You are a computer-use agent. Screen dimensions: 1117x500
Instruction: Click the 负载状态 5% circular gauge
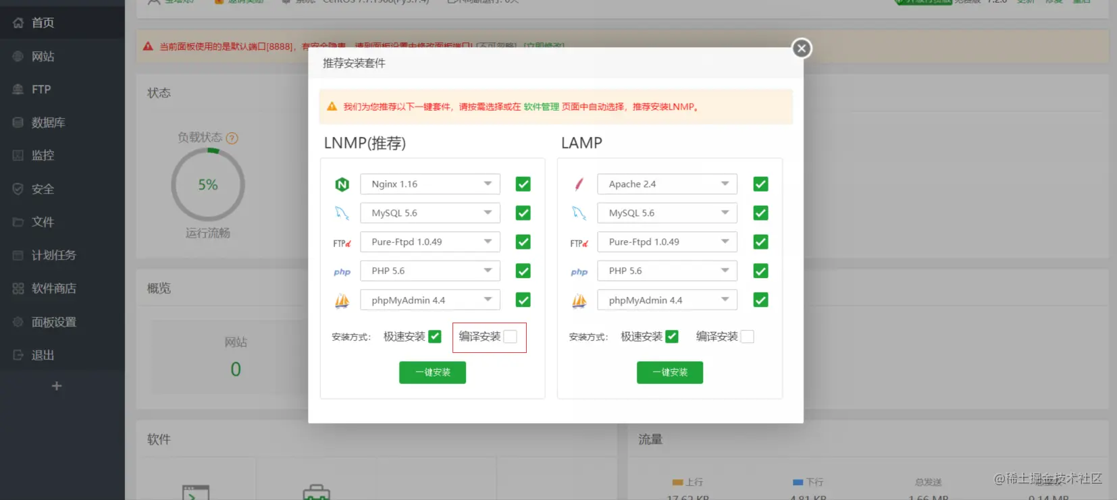208,185
